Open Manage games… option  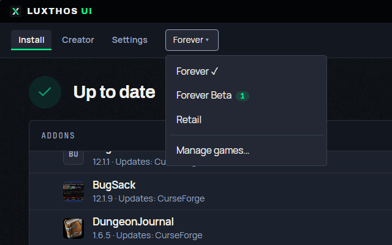pos(246,151)
